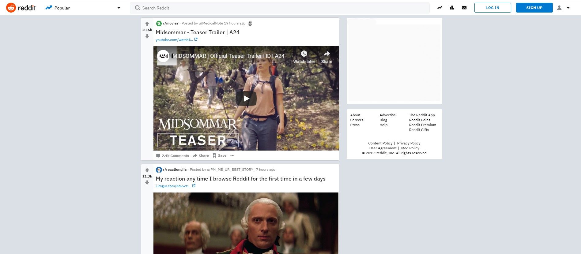Open the Advertise footer link

tap(387, 115)
